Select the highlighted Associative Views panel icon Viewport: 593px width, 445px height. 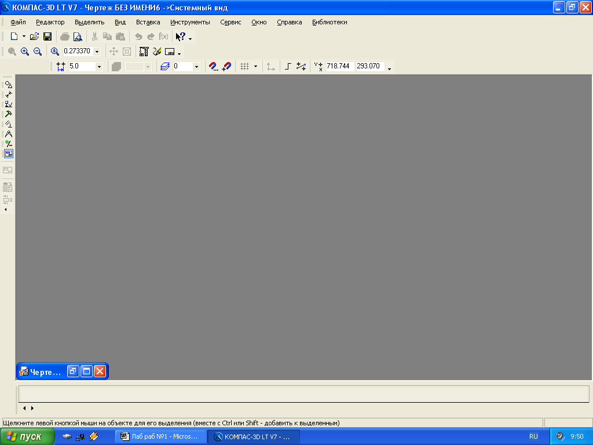point(8,154)
